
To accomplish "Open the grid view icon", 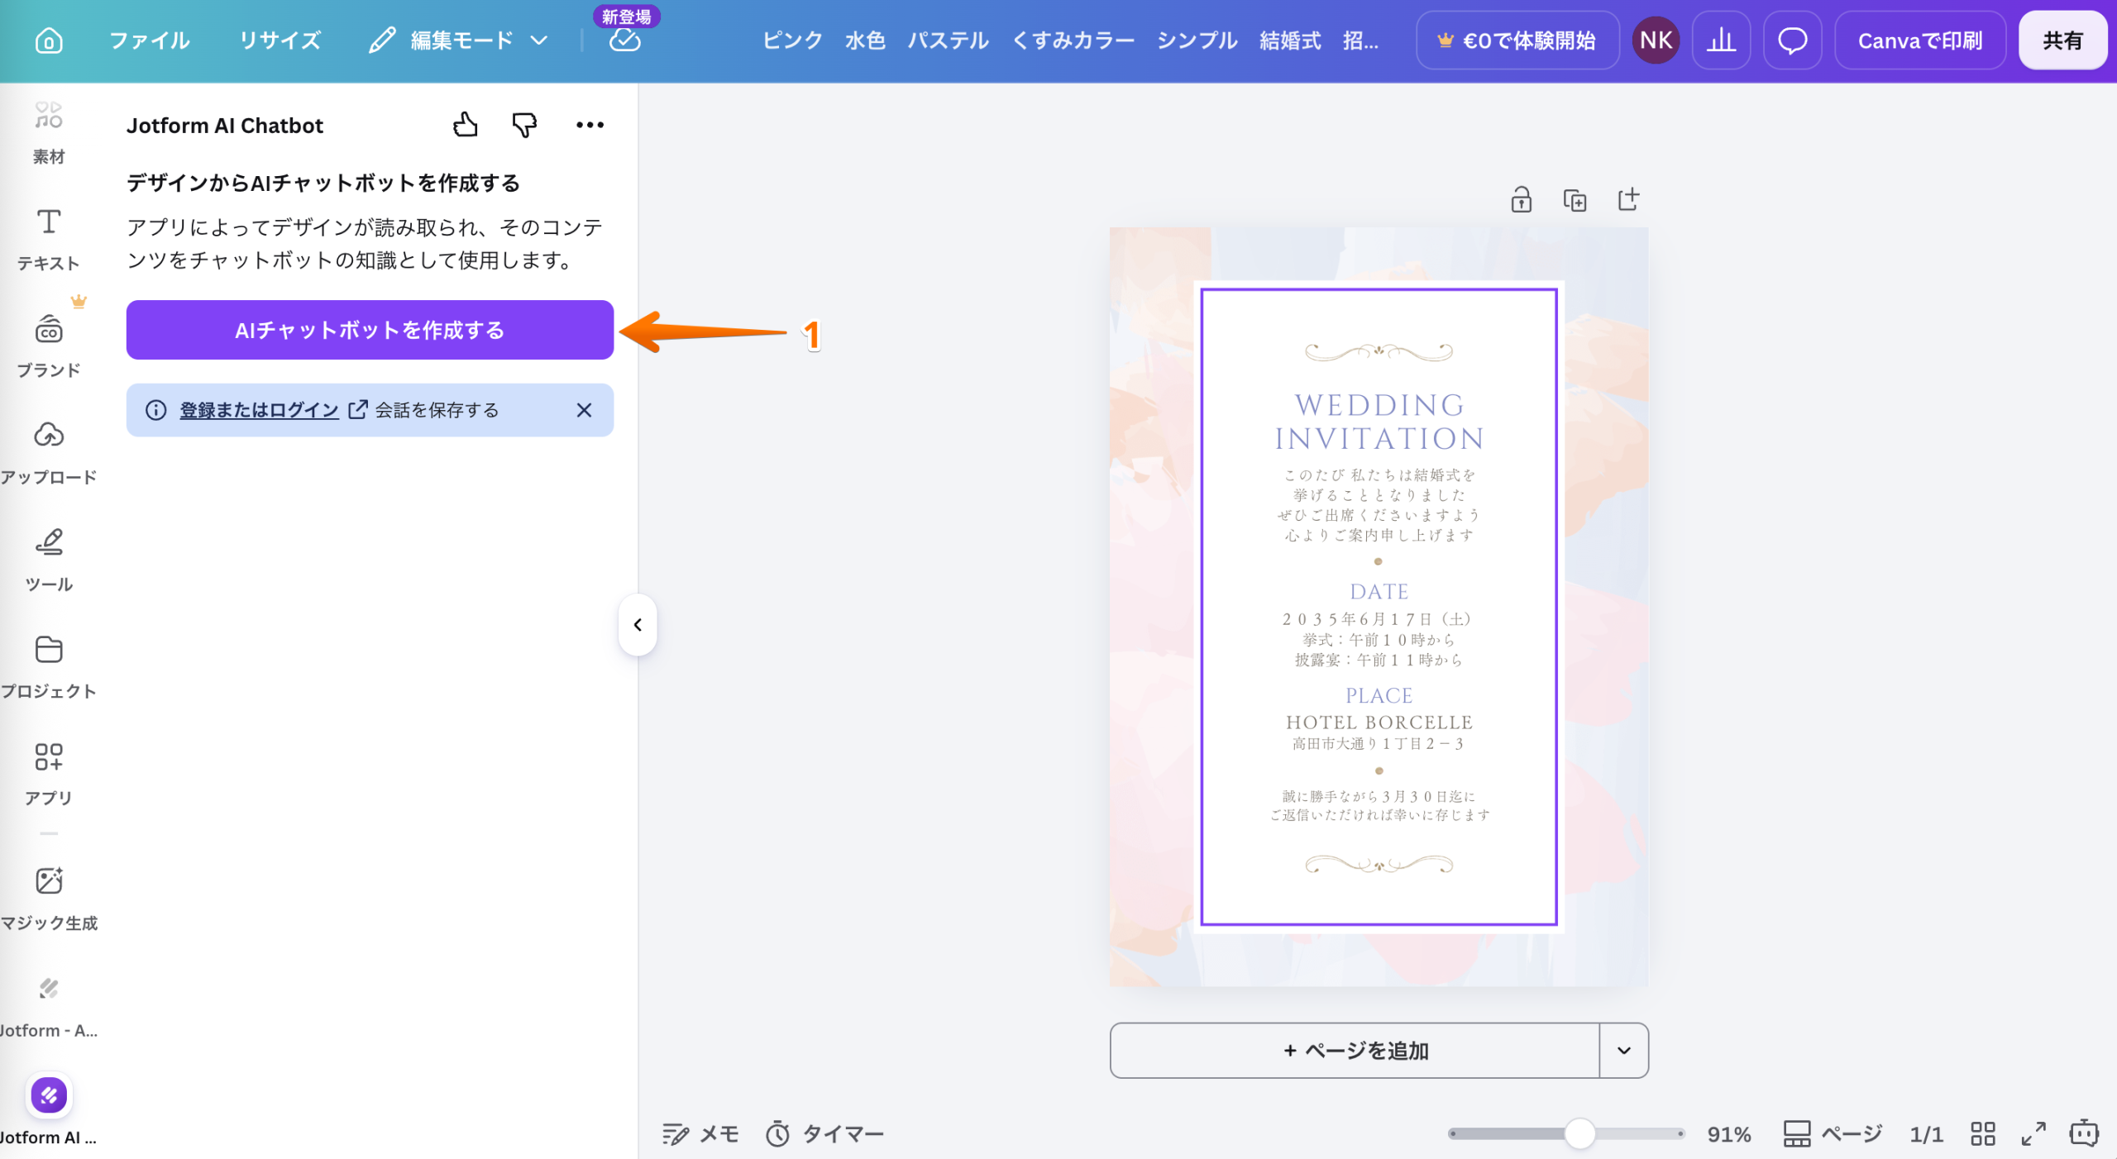I will pos(1983,1134).
